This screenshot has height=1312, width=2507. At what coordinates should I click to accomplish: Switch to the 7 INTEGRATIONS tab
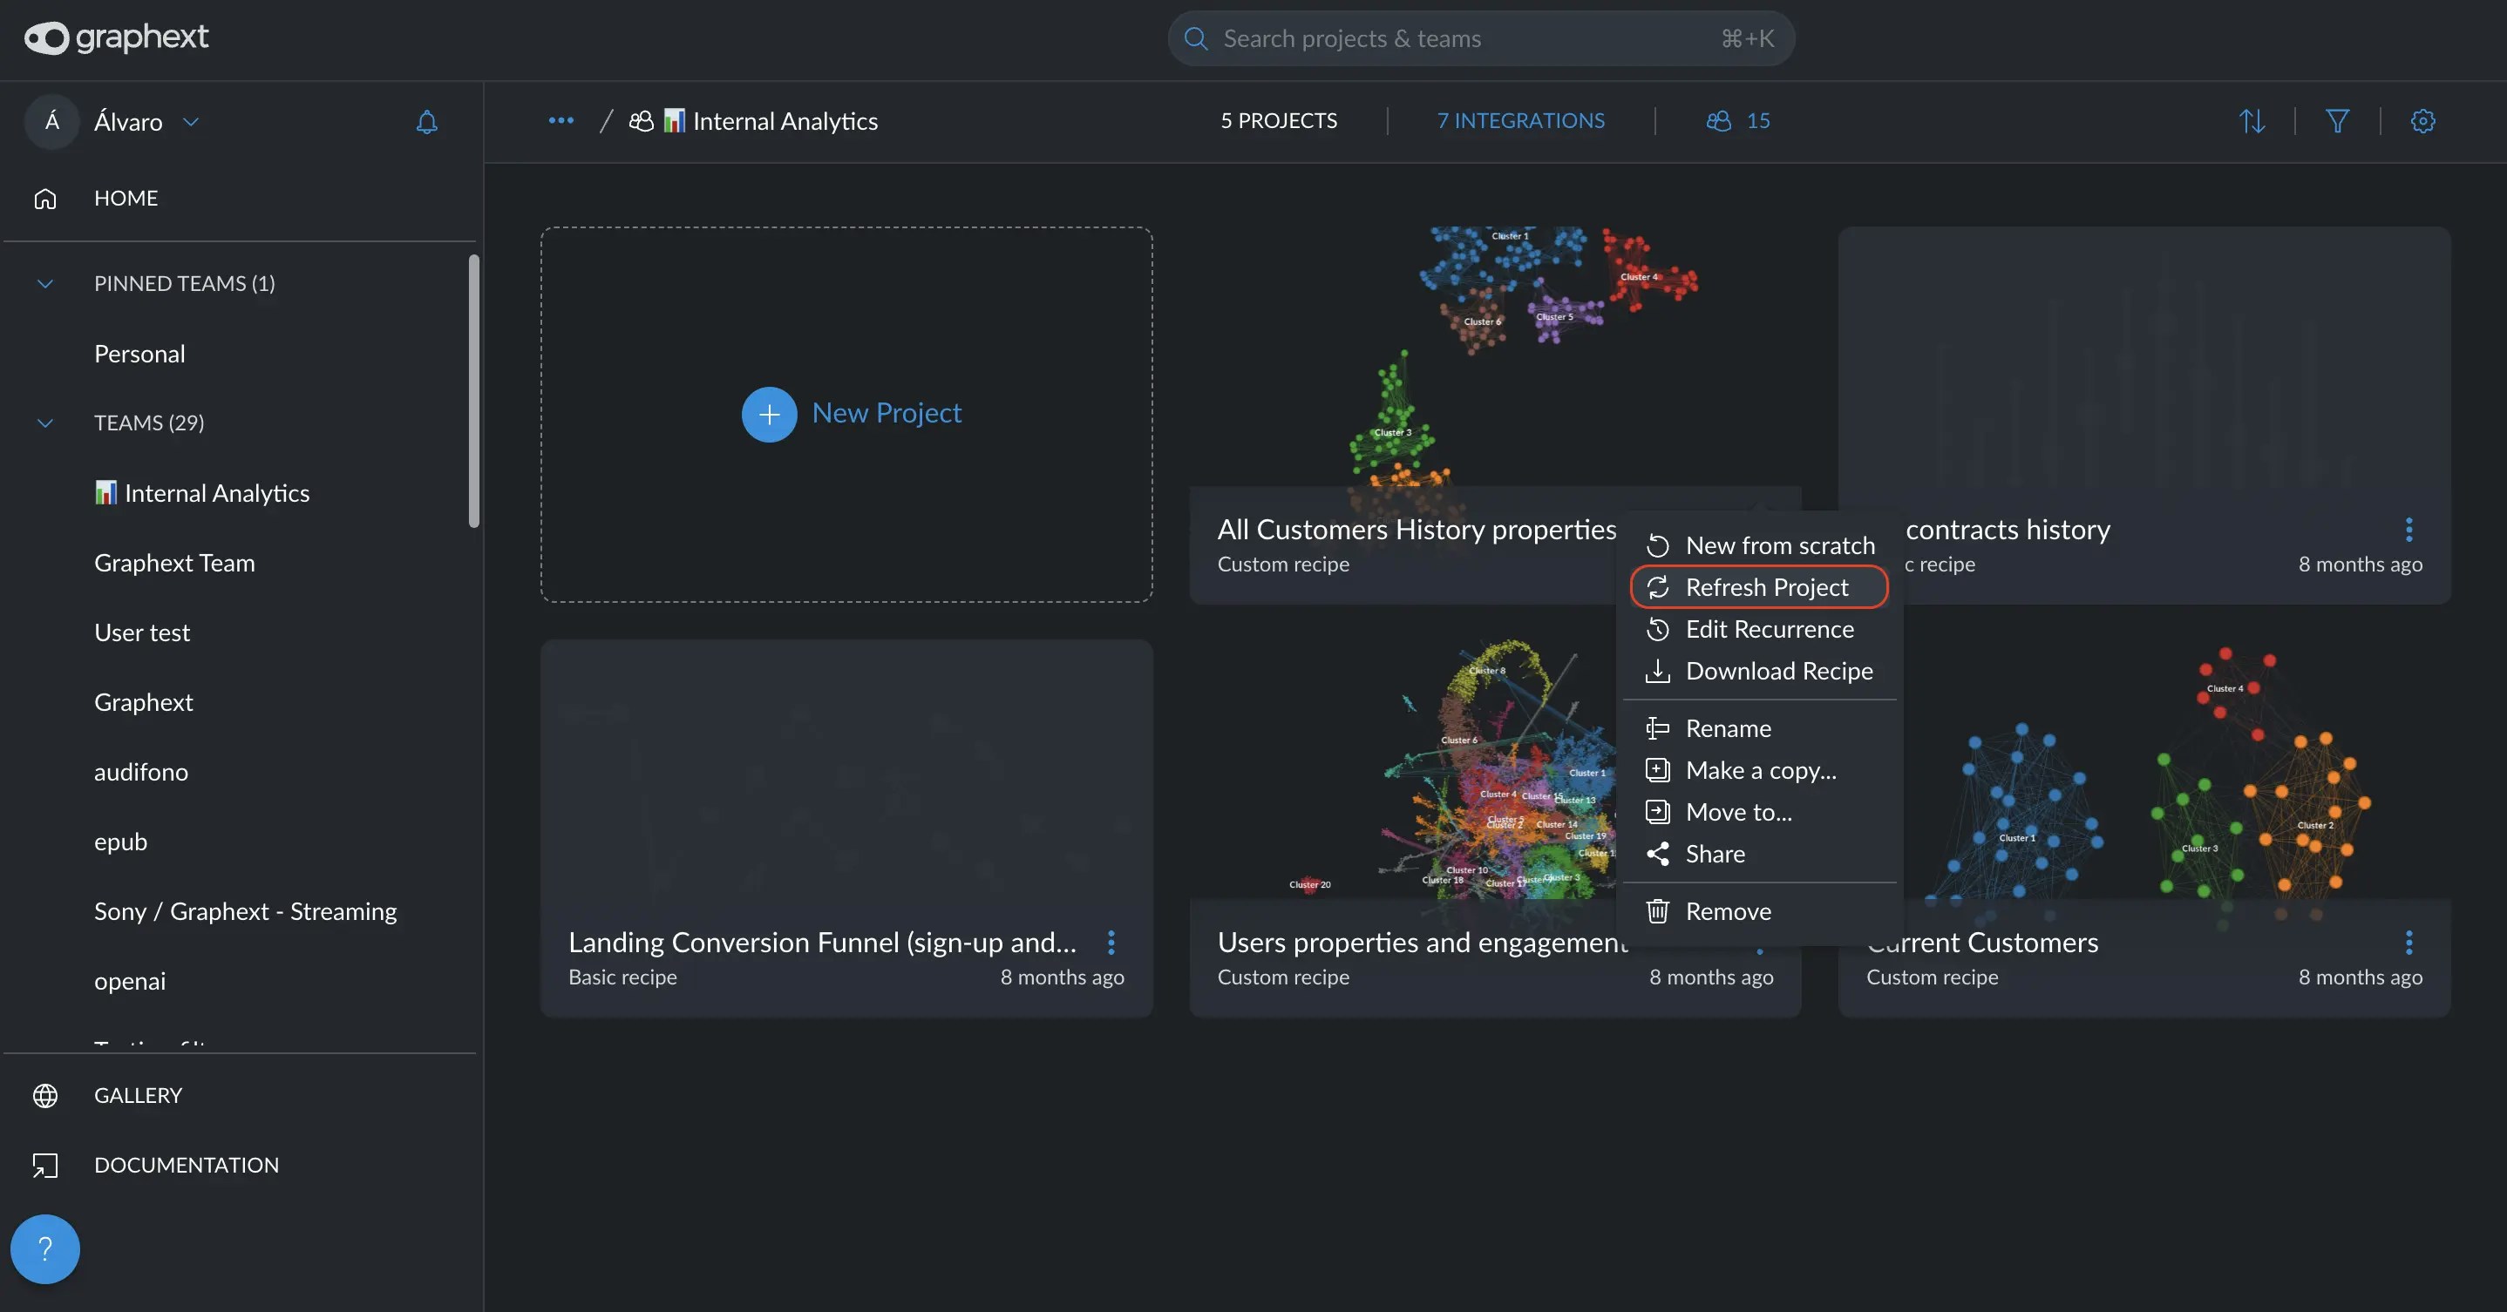point(1520,120)
